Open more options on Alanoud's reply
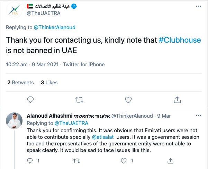This screenshot has height=169, width=208. click(198, 116)
